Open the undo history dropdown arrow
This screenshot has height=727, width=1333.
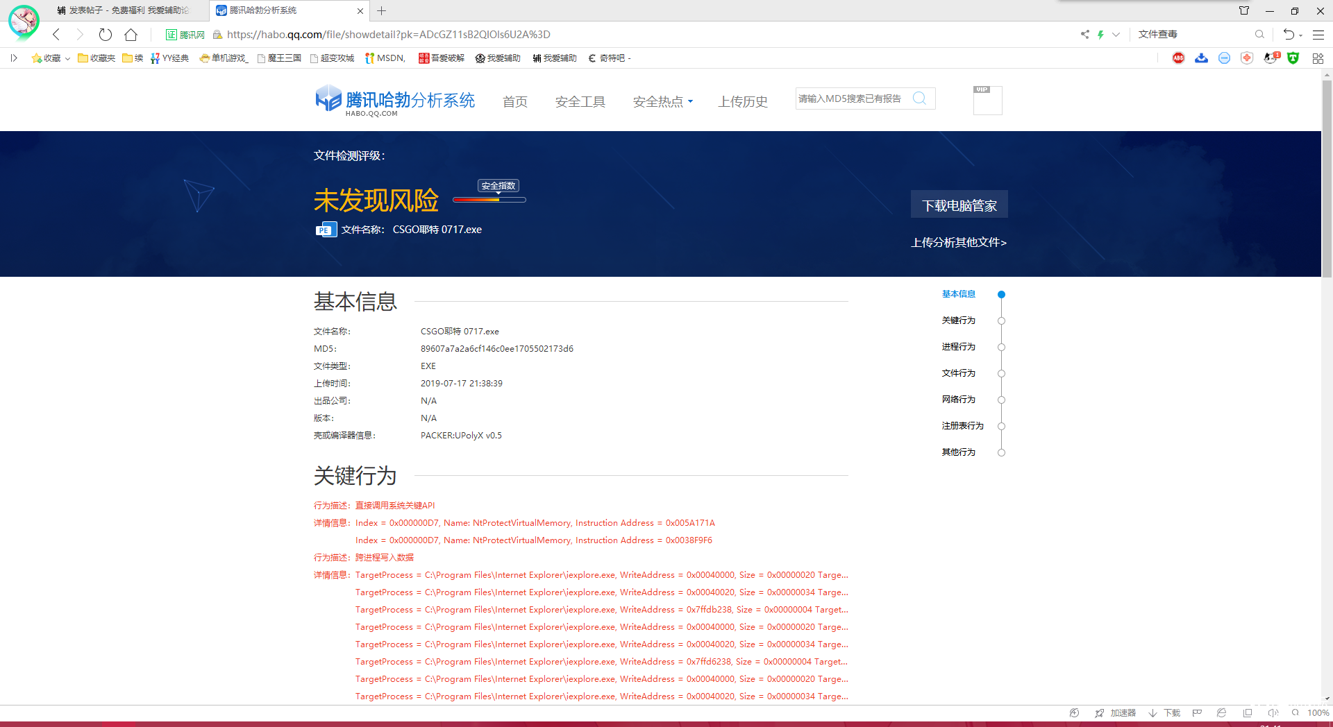(1300, 35)
